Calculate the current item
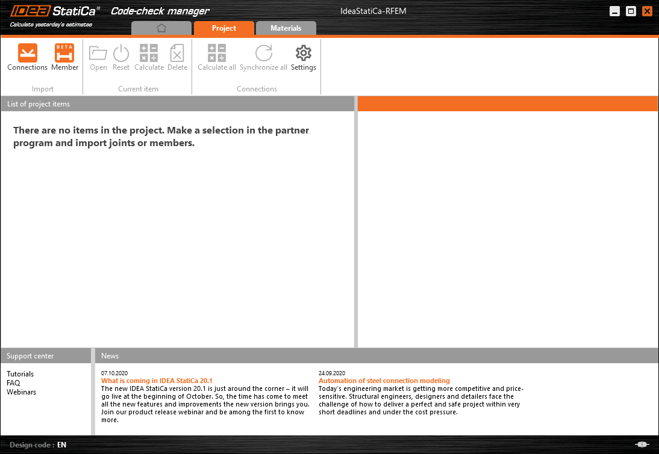 pos(149,57)
